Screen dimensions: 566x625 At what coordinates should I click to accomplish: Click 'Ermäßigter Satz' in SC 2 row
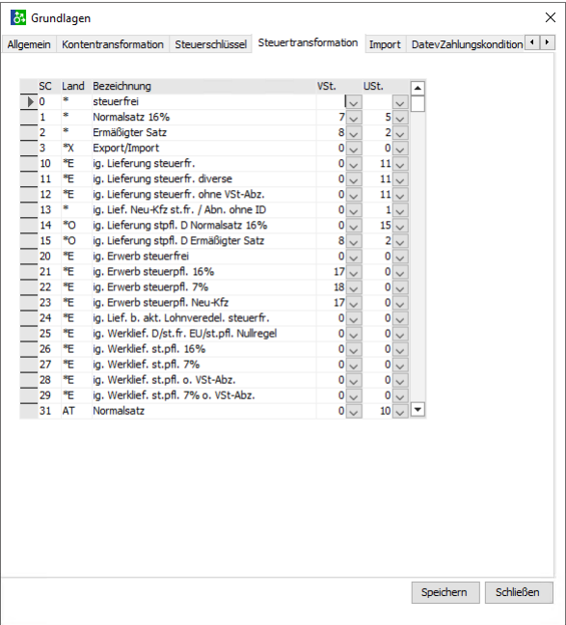203,133
